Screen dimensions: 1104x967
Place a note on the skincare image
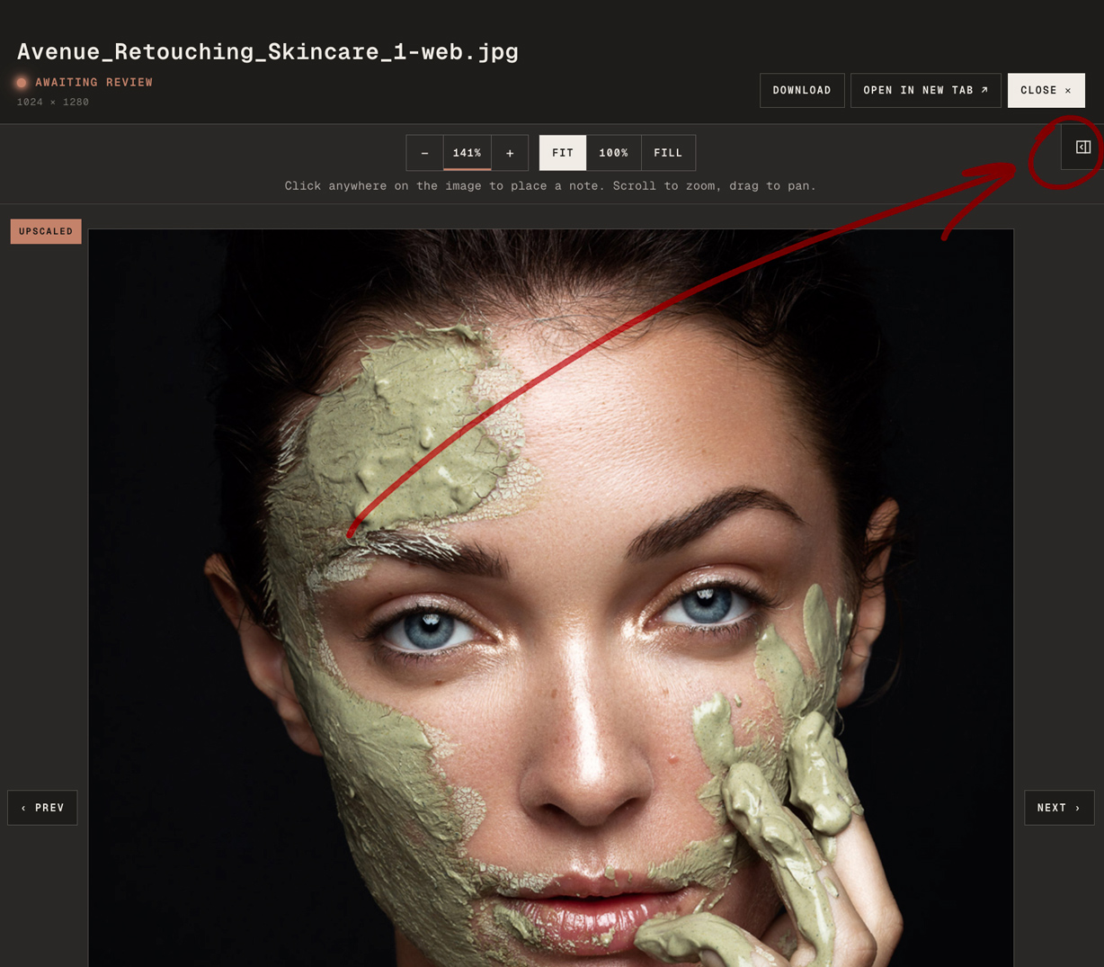click(x=550, y=597)
